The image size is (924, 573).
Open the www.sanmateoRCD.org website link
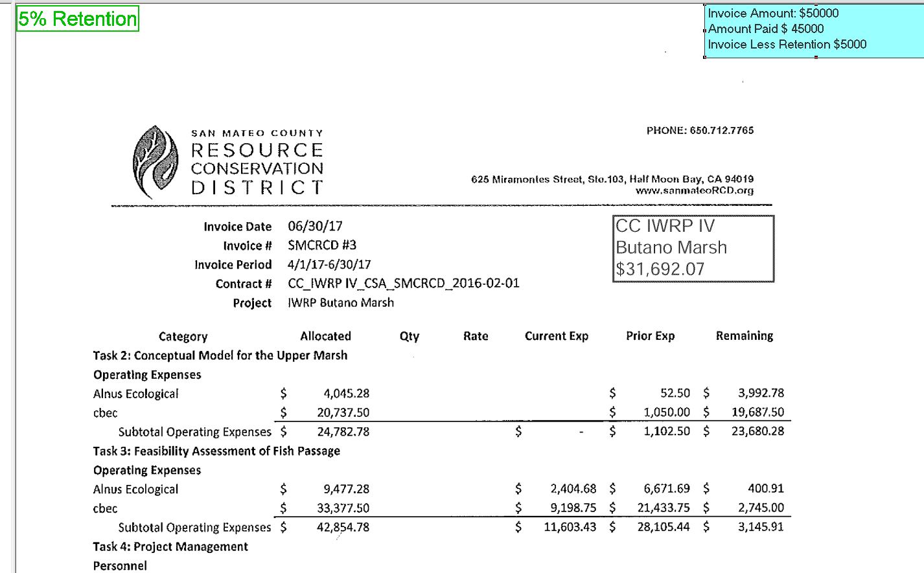coord(695,191)
